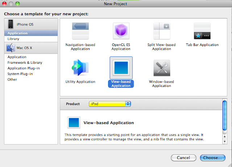232x167 pixels.
Task: Select the Other category
Action: click(x=31, y=79)
